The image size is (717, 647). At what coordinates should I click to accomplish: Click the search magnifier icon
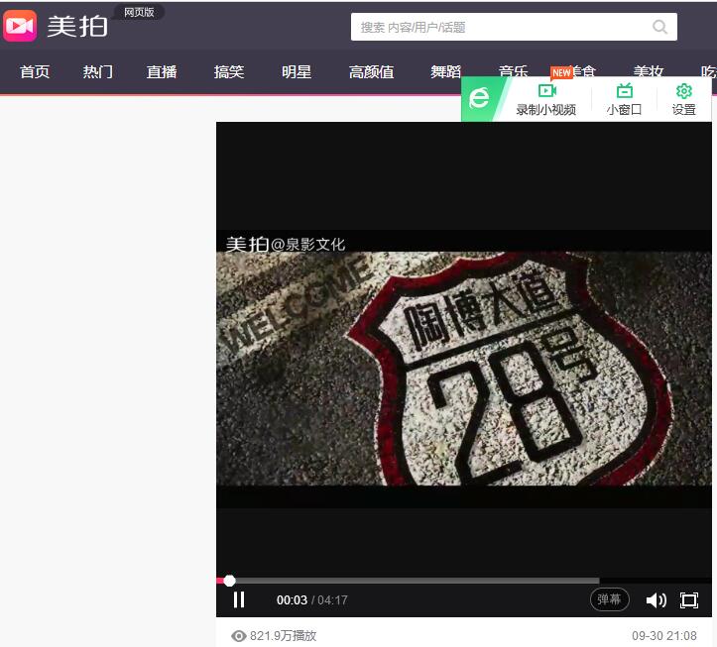(659, 27)
